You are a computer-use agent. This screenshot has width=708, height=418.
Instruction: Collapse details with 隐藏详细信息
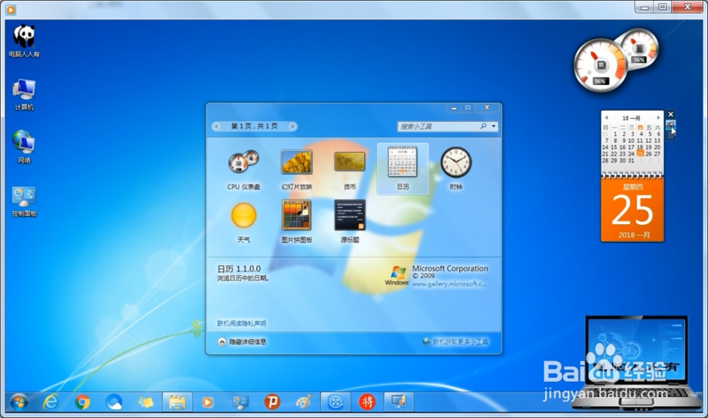click(242, 342)
